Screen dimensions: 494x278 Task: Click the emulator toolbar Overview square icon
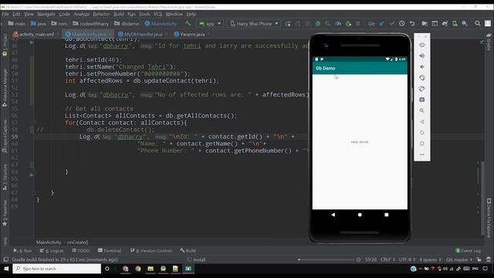(422, 144)
